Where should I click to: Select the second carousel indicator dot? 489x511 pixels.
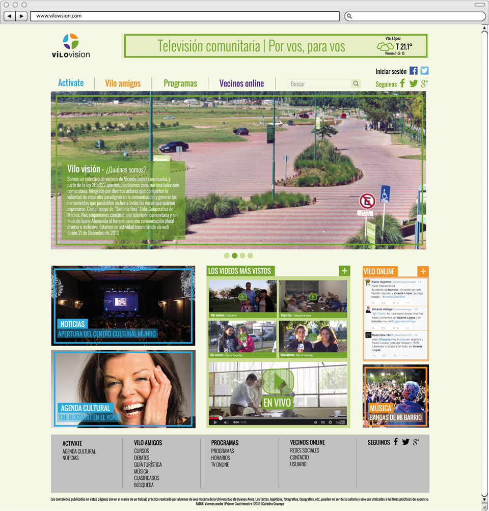pos(234,256)
